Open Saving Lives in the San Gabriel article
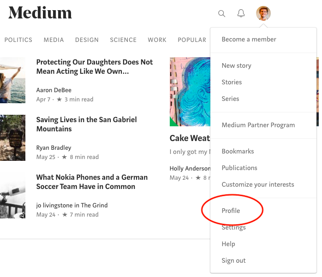 (x=86, y=124)
